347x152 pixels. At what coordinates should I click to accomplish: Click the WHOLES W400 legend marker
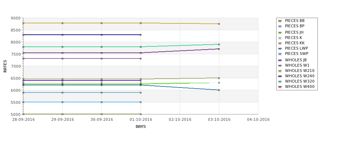[x=280, y=87]
